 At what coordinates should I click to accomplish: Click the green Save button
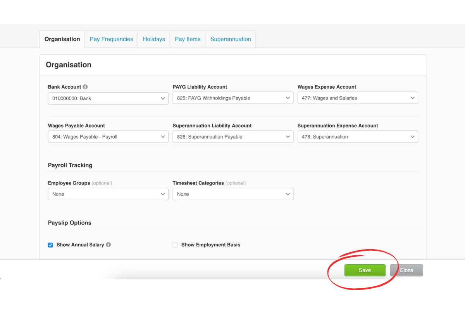365,270
